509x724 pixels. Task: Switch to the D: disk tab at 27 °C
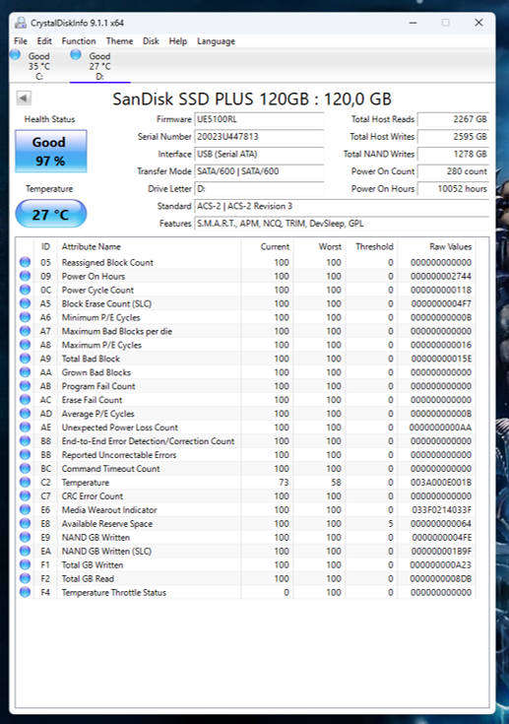99,66
